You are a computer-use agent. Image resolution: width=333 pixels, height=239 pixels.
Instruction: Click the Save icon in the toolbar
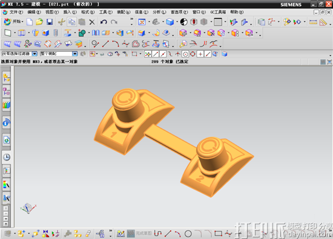(50, 22)
